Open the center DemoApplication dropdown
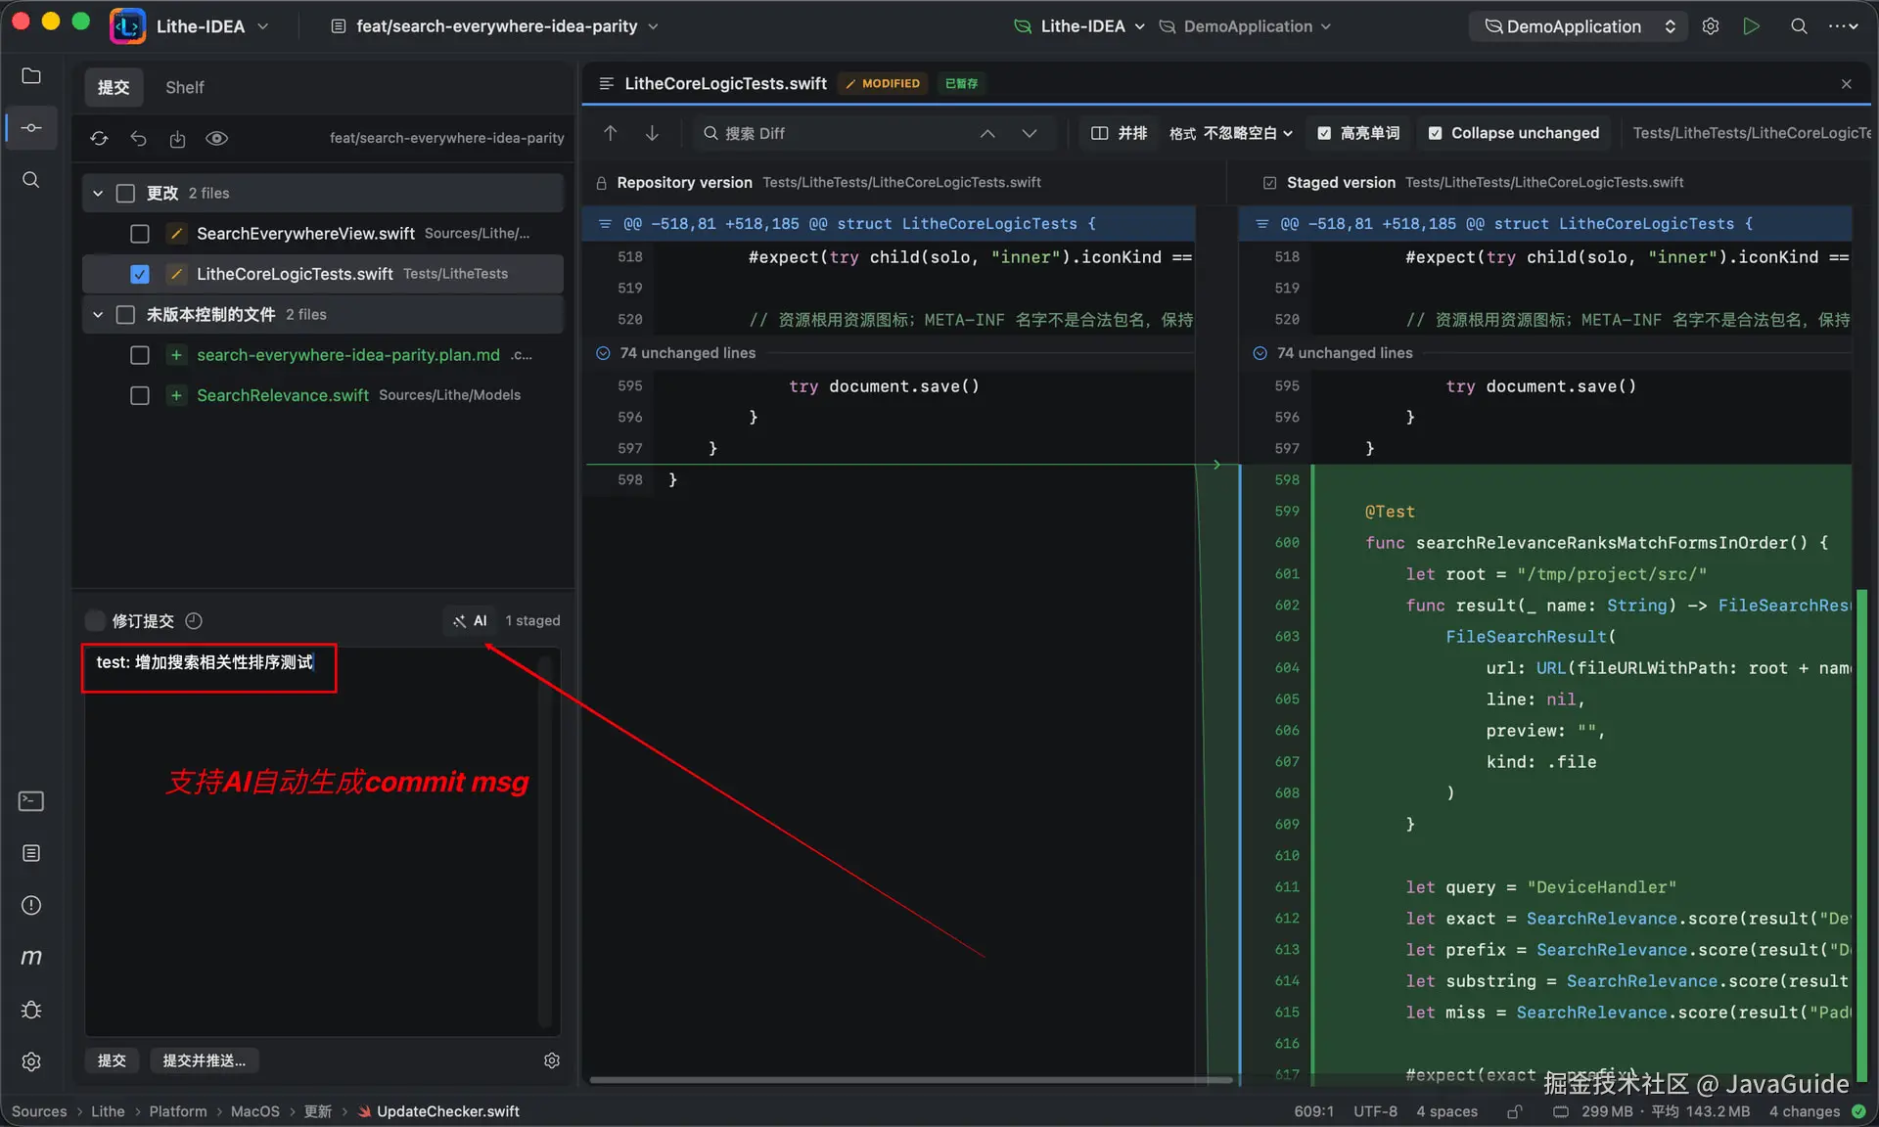The height and width of the screenshot is (1127, 1879). [1245, 26]
